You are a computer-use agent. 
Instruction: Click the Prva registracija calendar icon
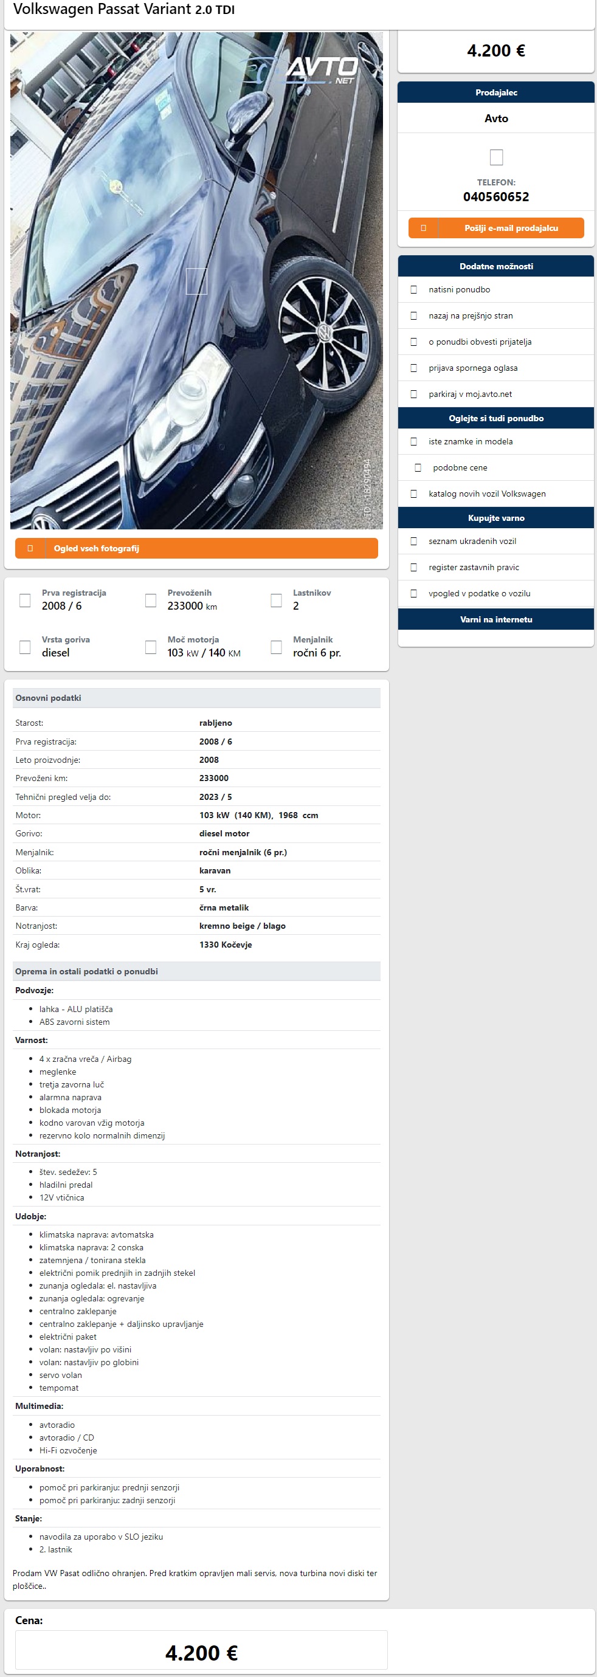(25, 600)
